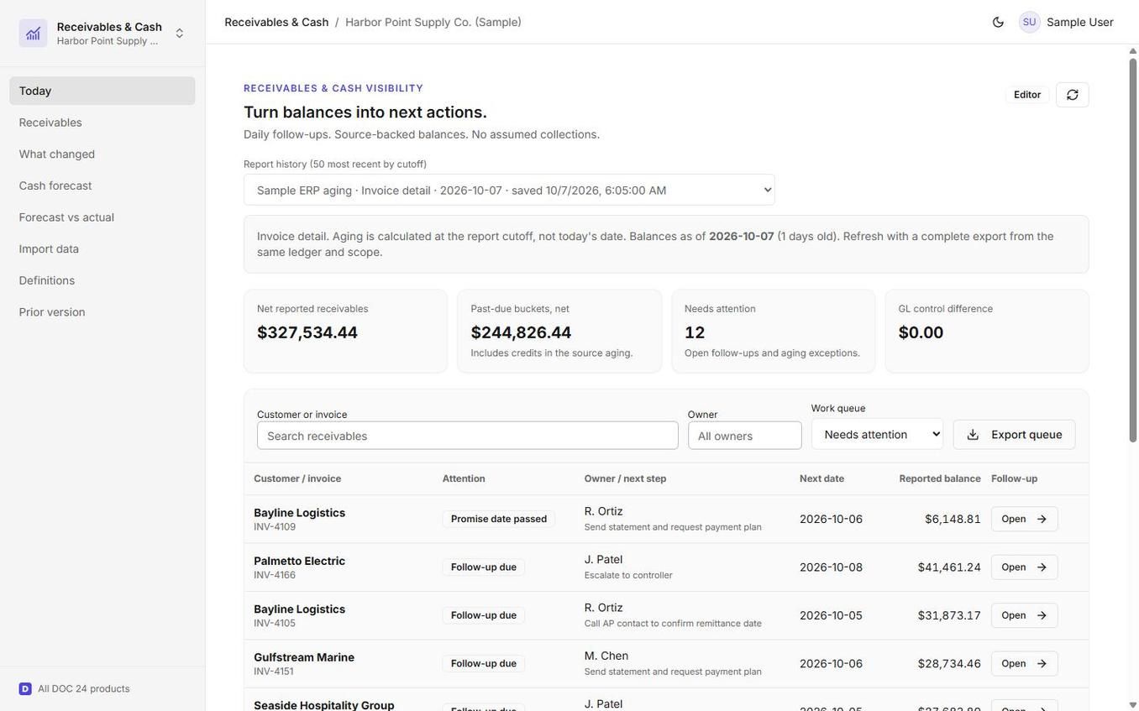Click Follow-up due badge for Palmetto Electric
The image size is (1139, 711).
pos(484,567)
